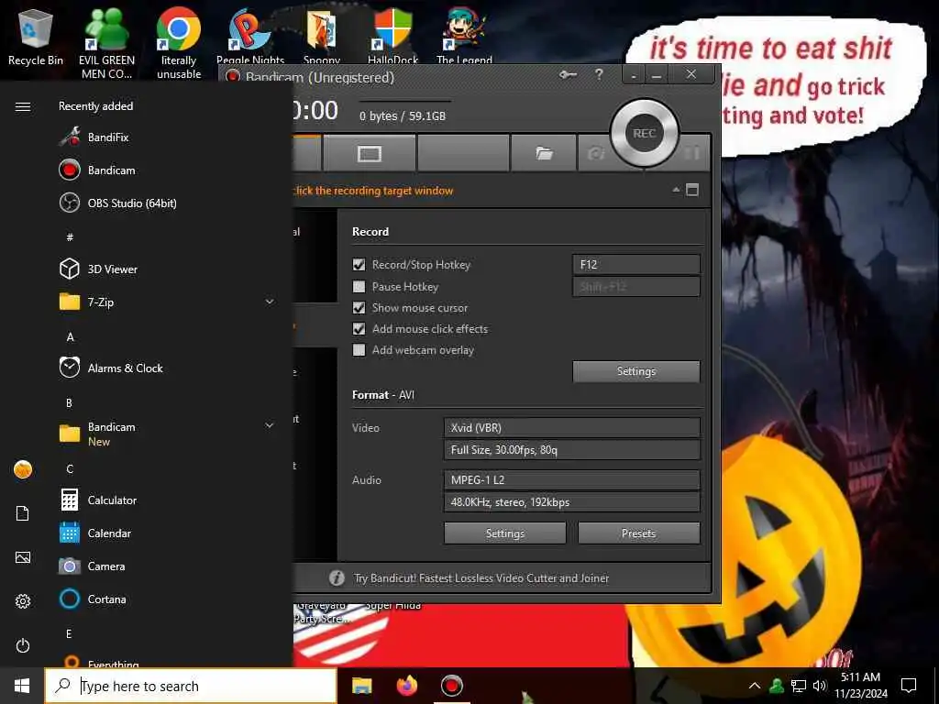Expand the Start menu hamburger
The image size is (939, 704).
(x=23, y=106)
